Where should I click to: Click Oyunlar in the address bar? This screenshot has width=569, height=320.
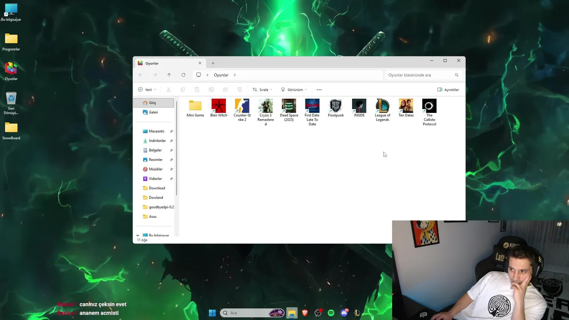tap(221, 75)
